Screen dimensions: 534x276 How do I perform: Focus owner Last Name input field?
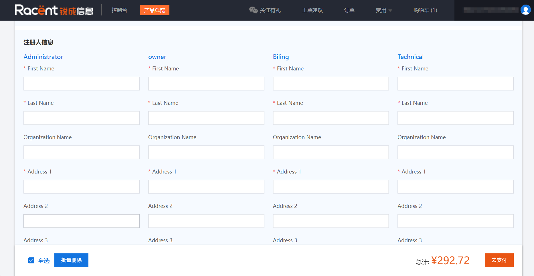click(x=206, y=118)
